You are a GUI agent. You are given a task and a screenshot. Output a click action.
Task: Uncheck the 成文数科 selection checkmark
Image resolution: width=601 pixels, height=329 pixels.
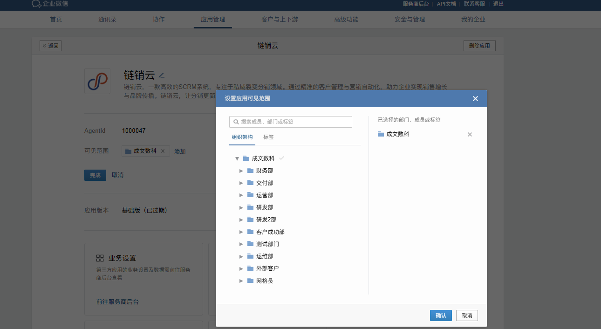tap(281, 158)
